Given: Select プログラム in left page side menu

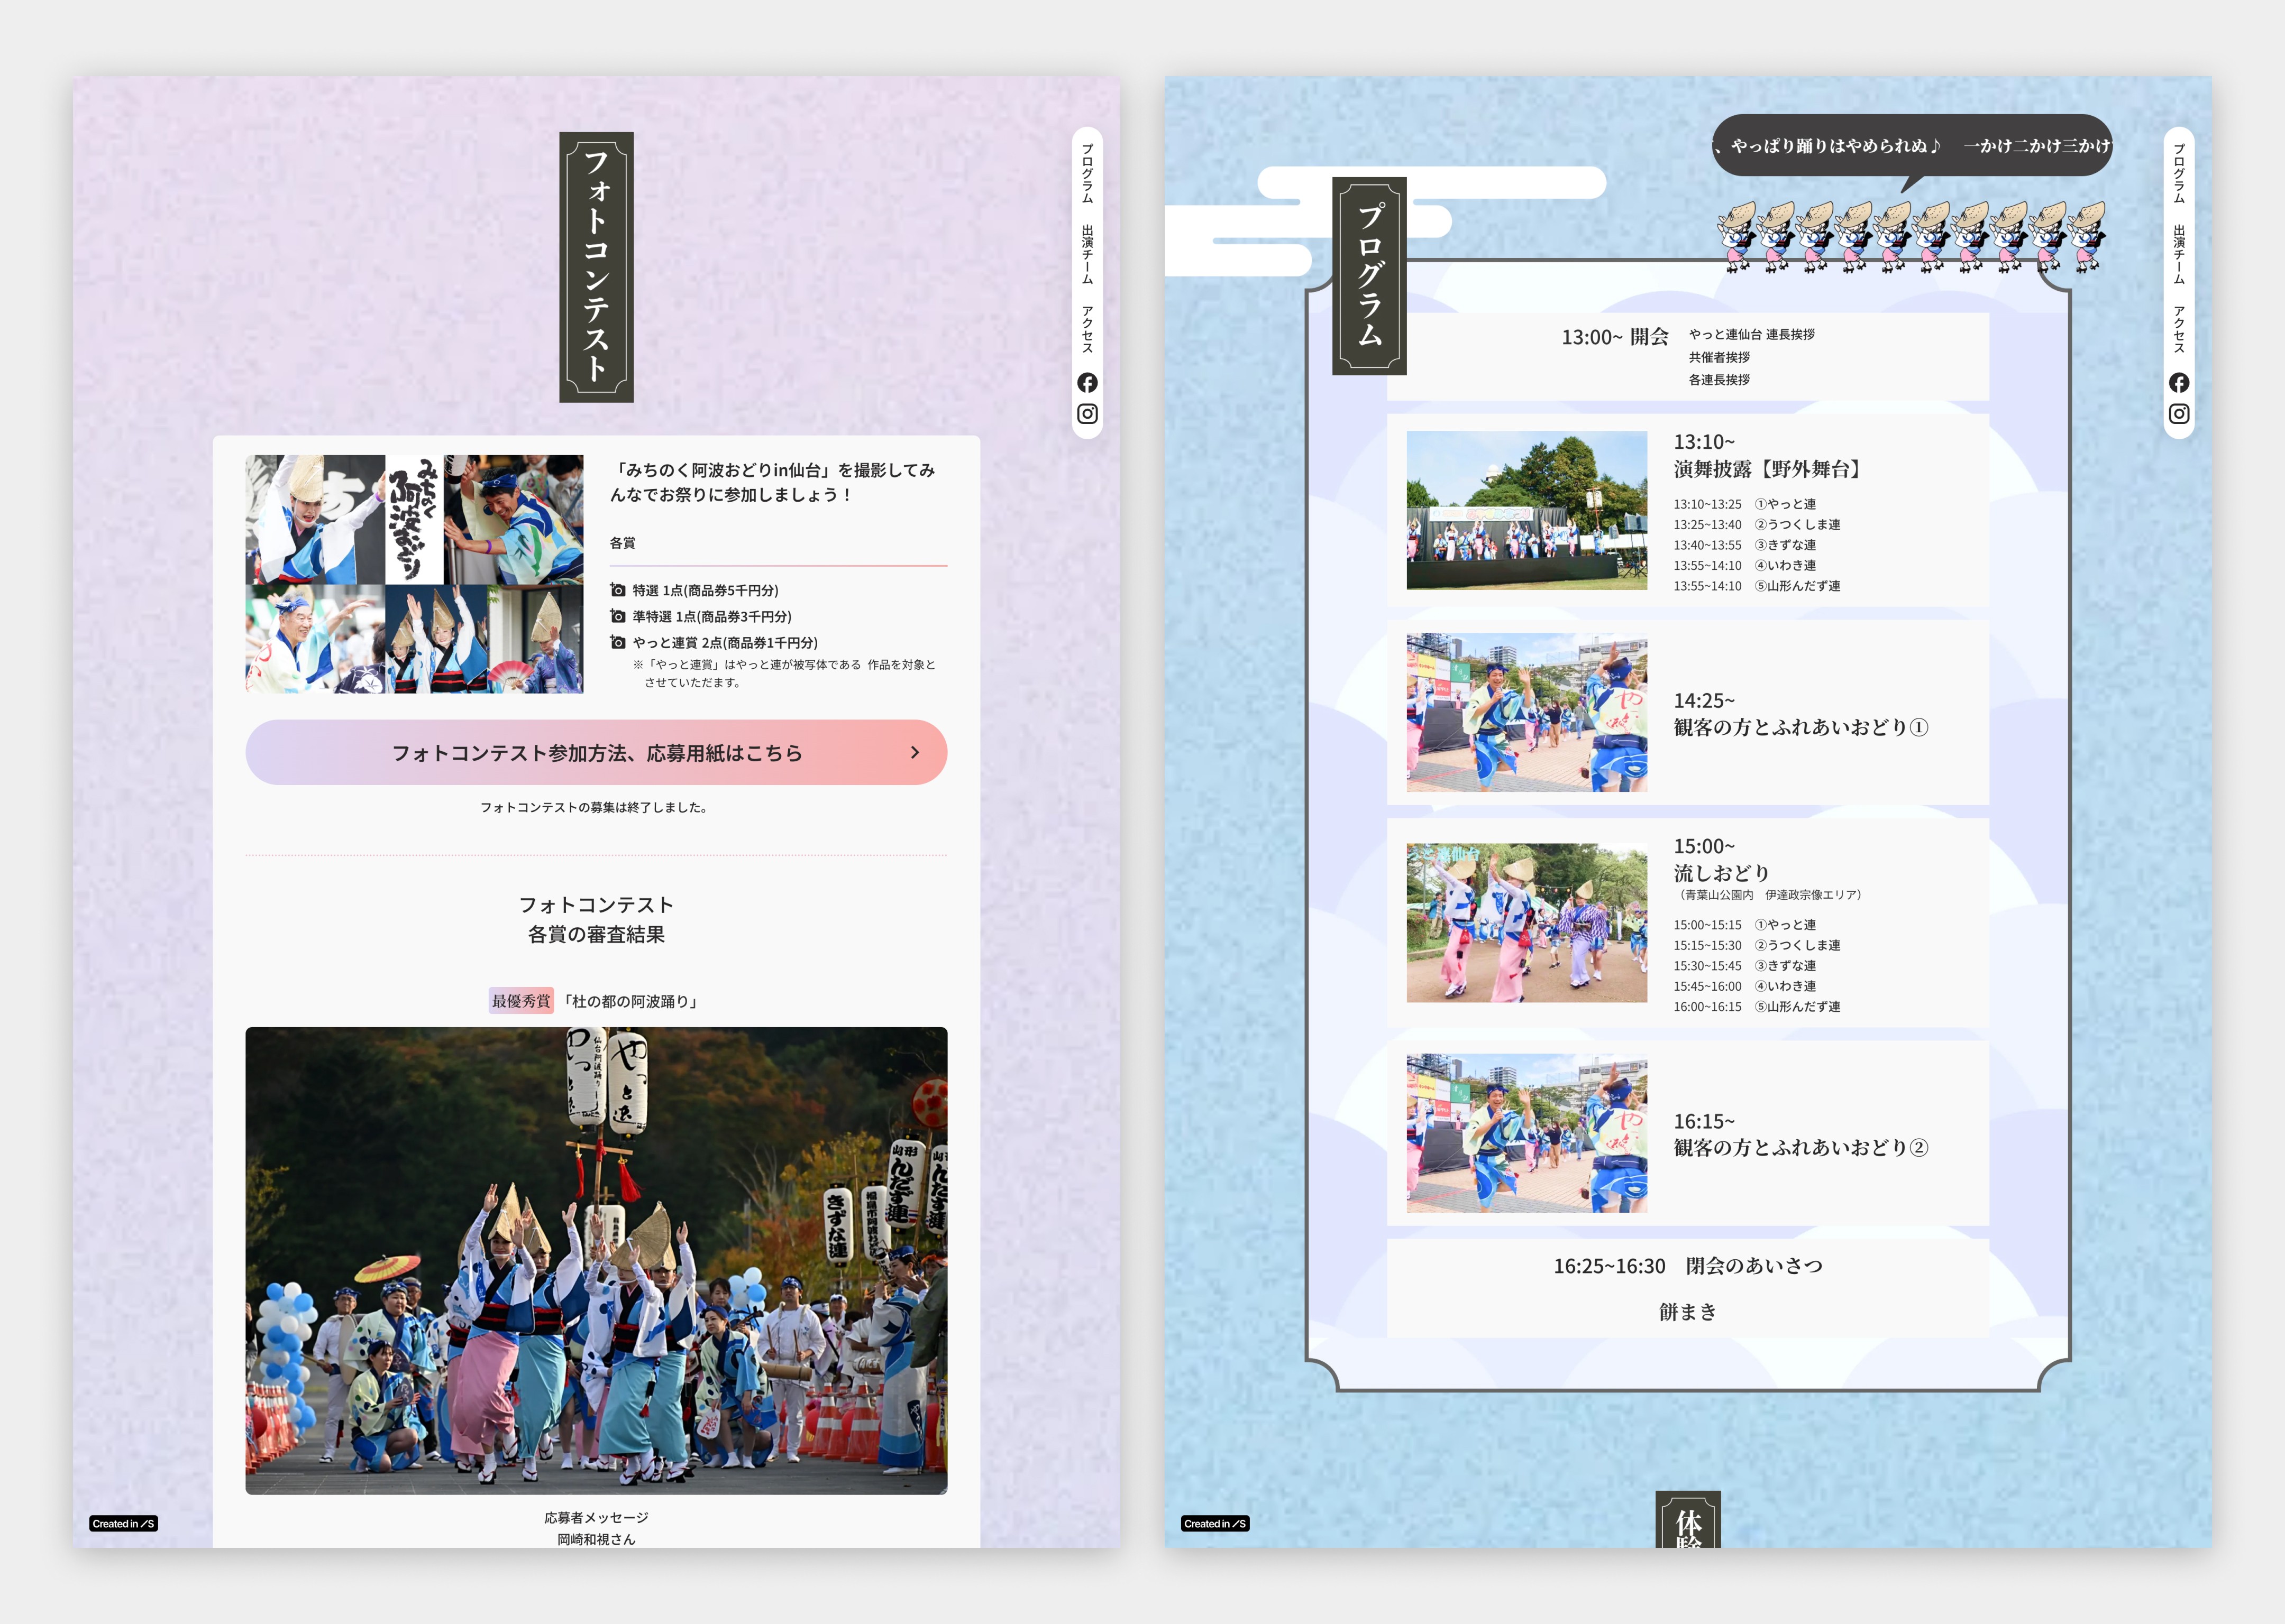Looking at the screenshot, I should coord(1086,173).
